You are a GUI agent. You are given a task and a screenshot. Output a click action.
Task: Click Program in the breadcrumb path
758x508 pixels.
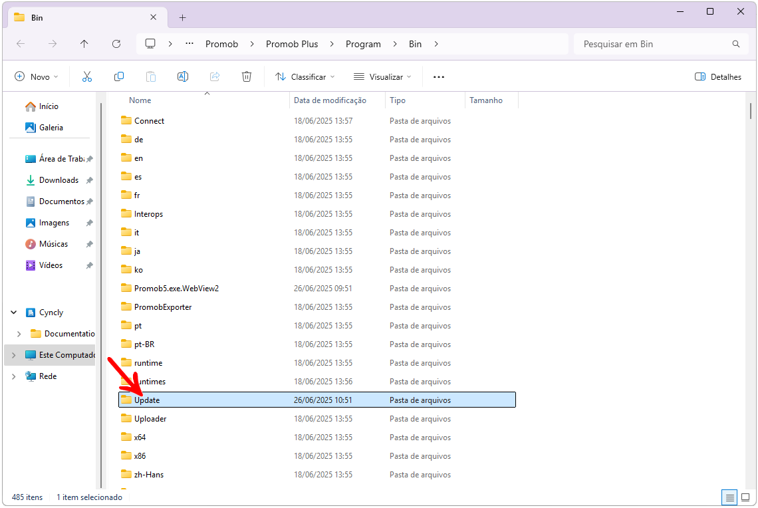[x=363, y=44]
